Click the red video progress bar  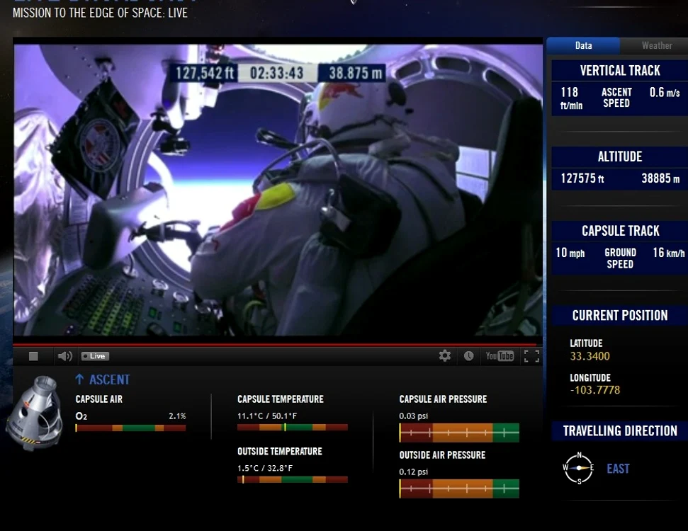[275, 345]
